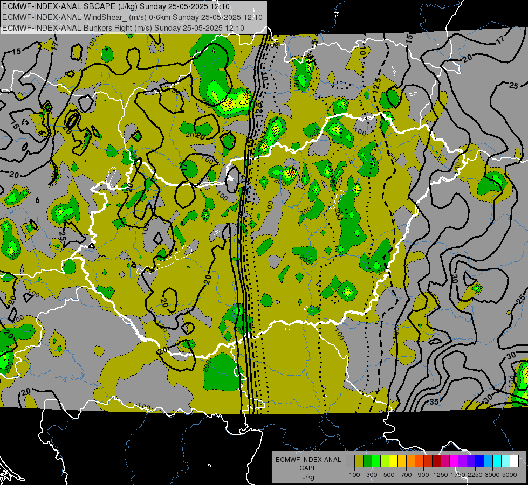Click the legend value 1750
Viewport: 528px width, 485px height.
point(458,475)
